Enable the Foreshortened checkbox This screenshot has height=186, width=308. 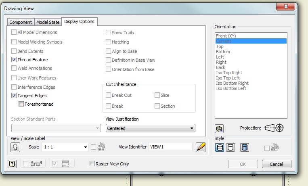coord(21,104)
